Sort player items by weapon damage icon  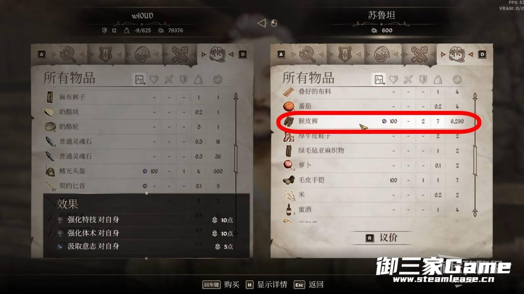point(169,79)
